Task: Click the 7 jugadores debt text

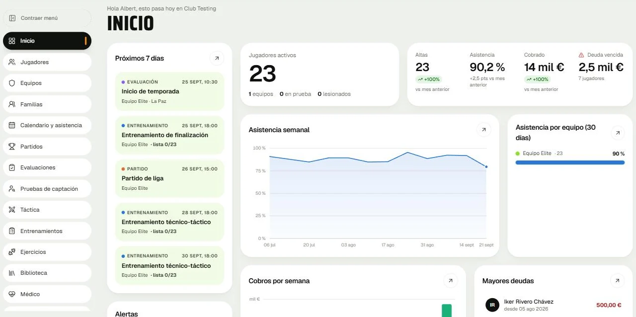Action: click(x=591, y=79)
